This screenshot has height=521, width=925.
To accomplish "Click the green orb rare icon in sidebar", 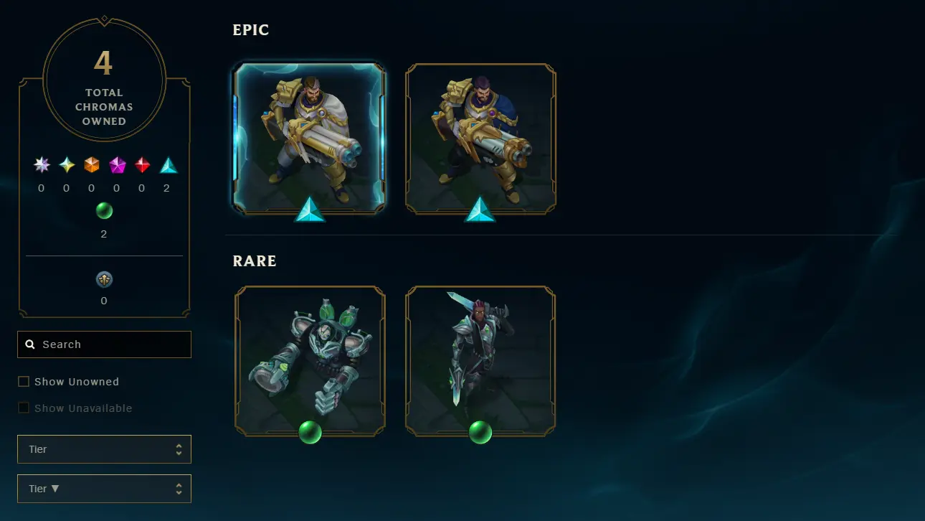I will pyautogui.click(x=104, y=211).
